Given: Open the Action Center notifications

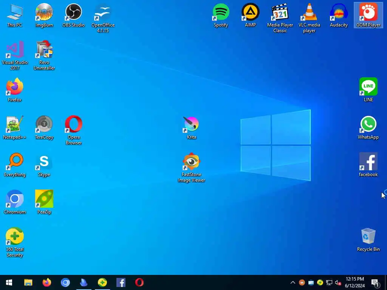Looking at the screenshot, I should point(375,282).
